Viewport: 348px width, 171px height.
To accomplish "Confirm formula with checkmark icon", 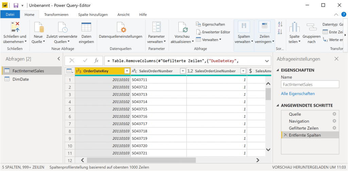I will coord(85,61).
